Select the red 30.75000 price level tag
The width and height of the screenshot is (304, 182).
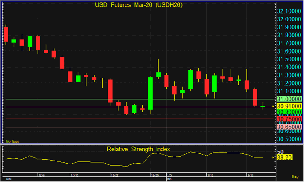(x=289, y=119)
